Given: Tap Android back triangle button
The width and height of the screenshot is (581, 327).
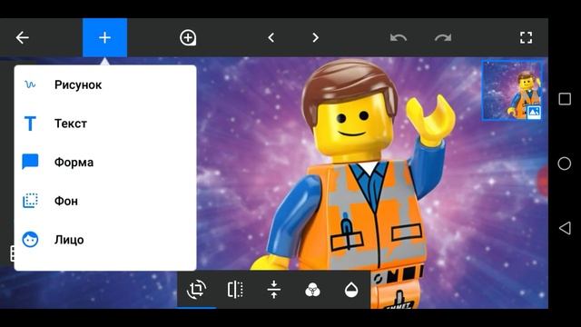Looking at the screenshot, I should pos(565,228).
